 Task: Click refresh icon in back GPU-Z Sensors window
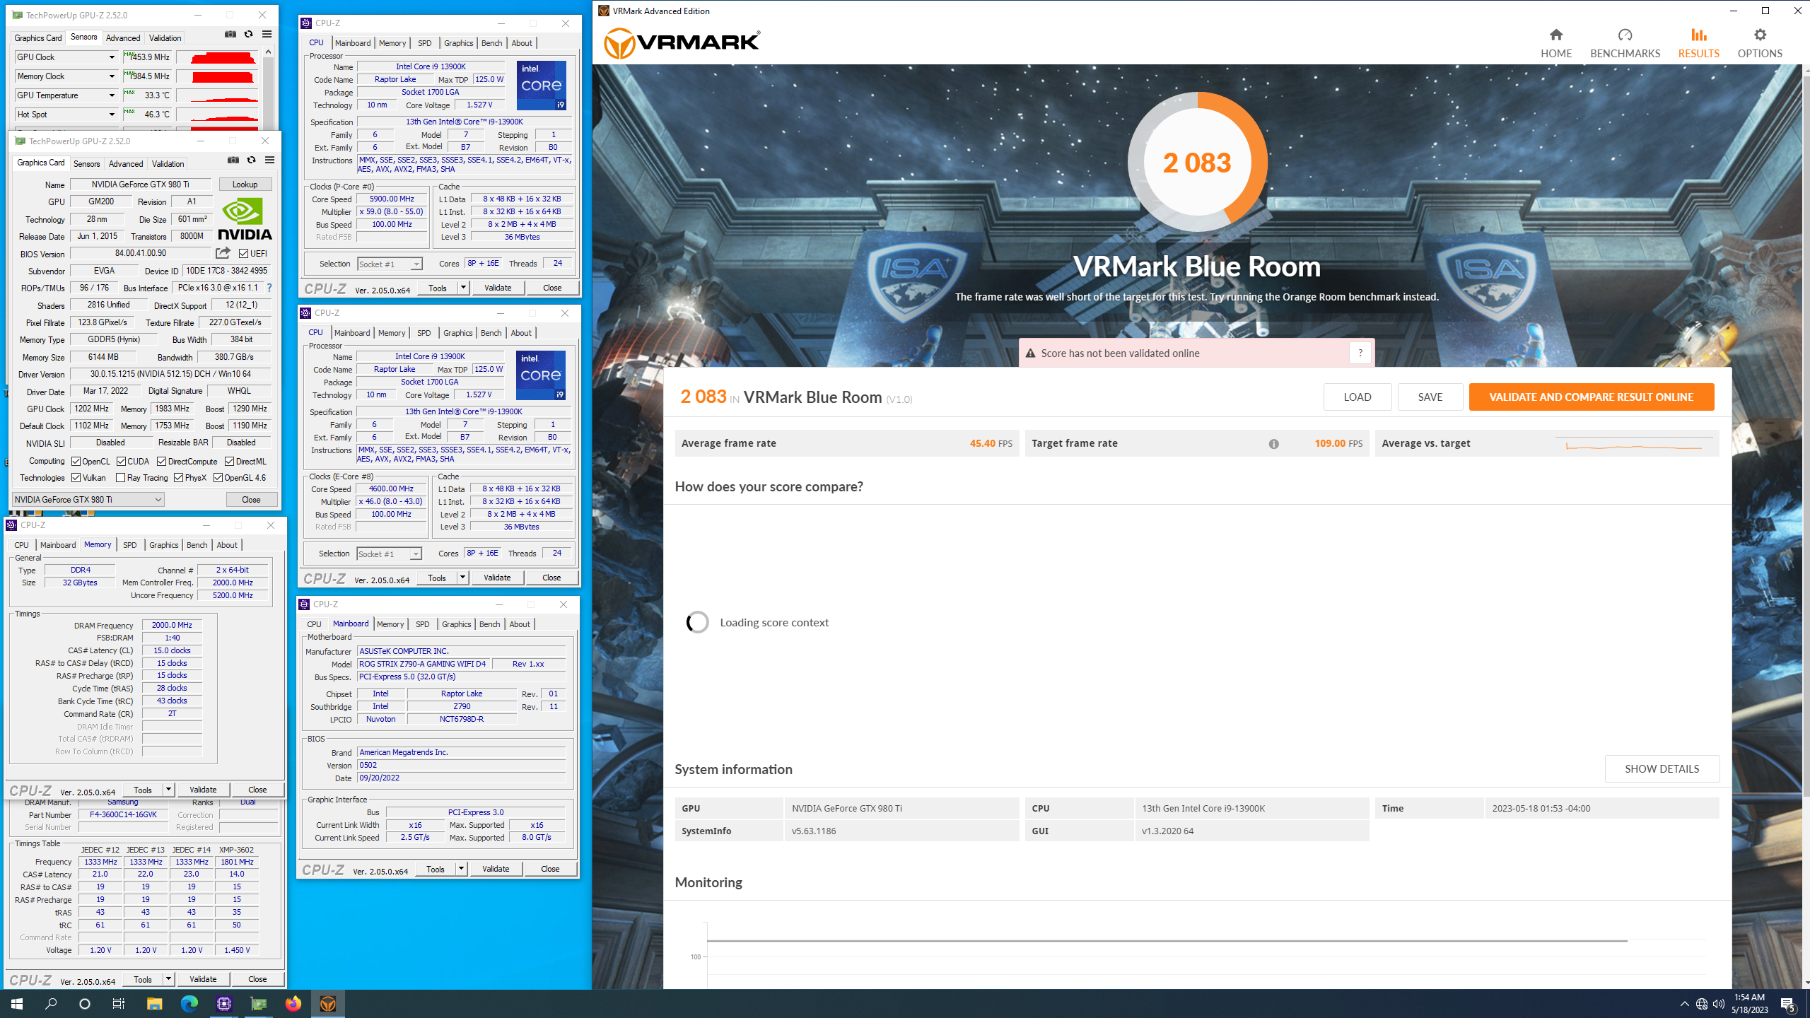248,35
